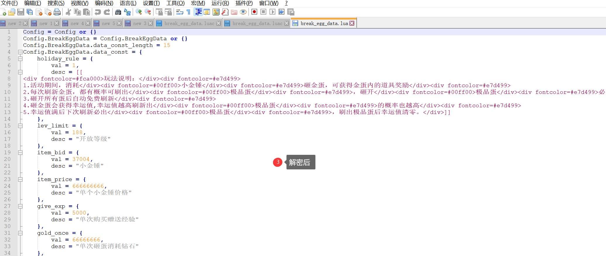Toggle the indent guide button
Image resolution: width=606 pixels, height=256 pixels.
coord(198,12)
